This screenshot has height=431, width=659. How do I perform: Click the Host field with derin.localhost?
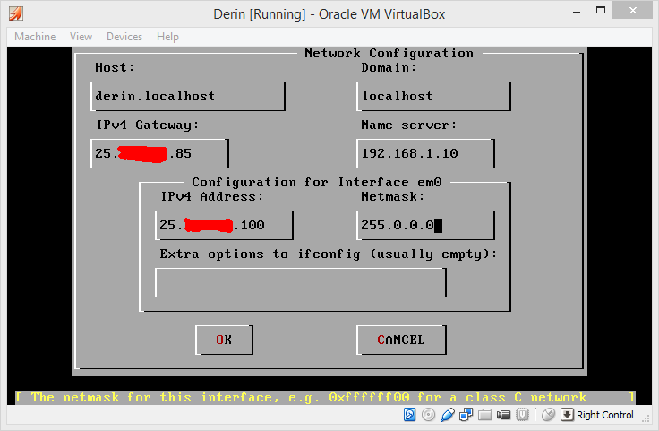(x=188, y=96)
